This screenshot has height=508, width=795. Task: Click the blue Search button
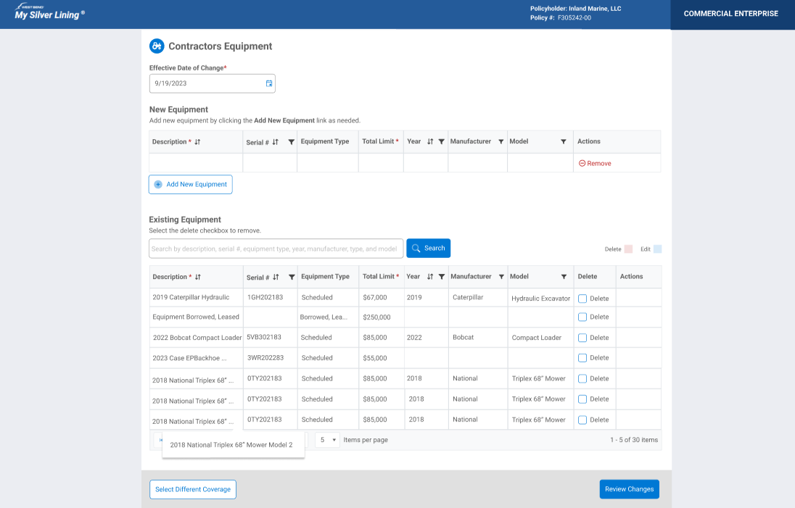[429, 248]
